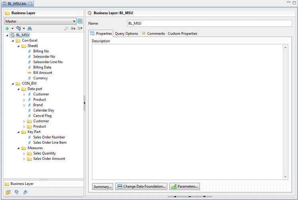The height and width of the screenshot is (200, 298).
Task: Click the Sales Quantity folder icon
Action: [x=29, y=153]
